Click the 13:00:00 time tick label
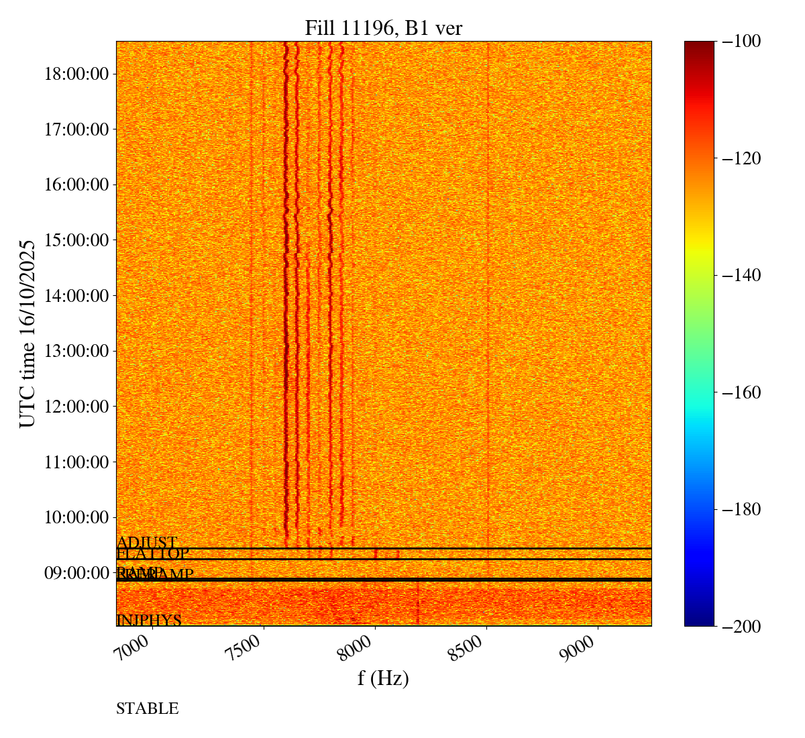The width and height of the screenshot is (805, 738). (76, 351)
